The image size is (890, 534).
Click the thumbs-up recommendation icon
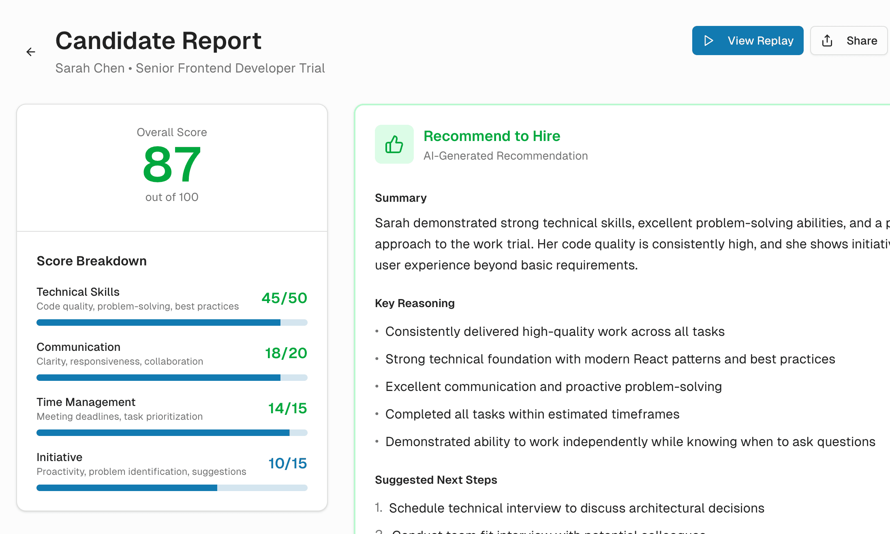394,144
